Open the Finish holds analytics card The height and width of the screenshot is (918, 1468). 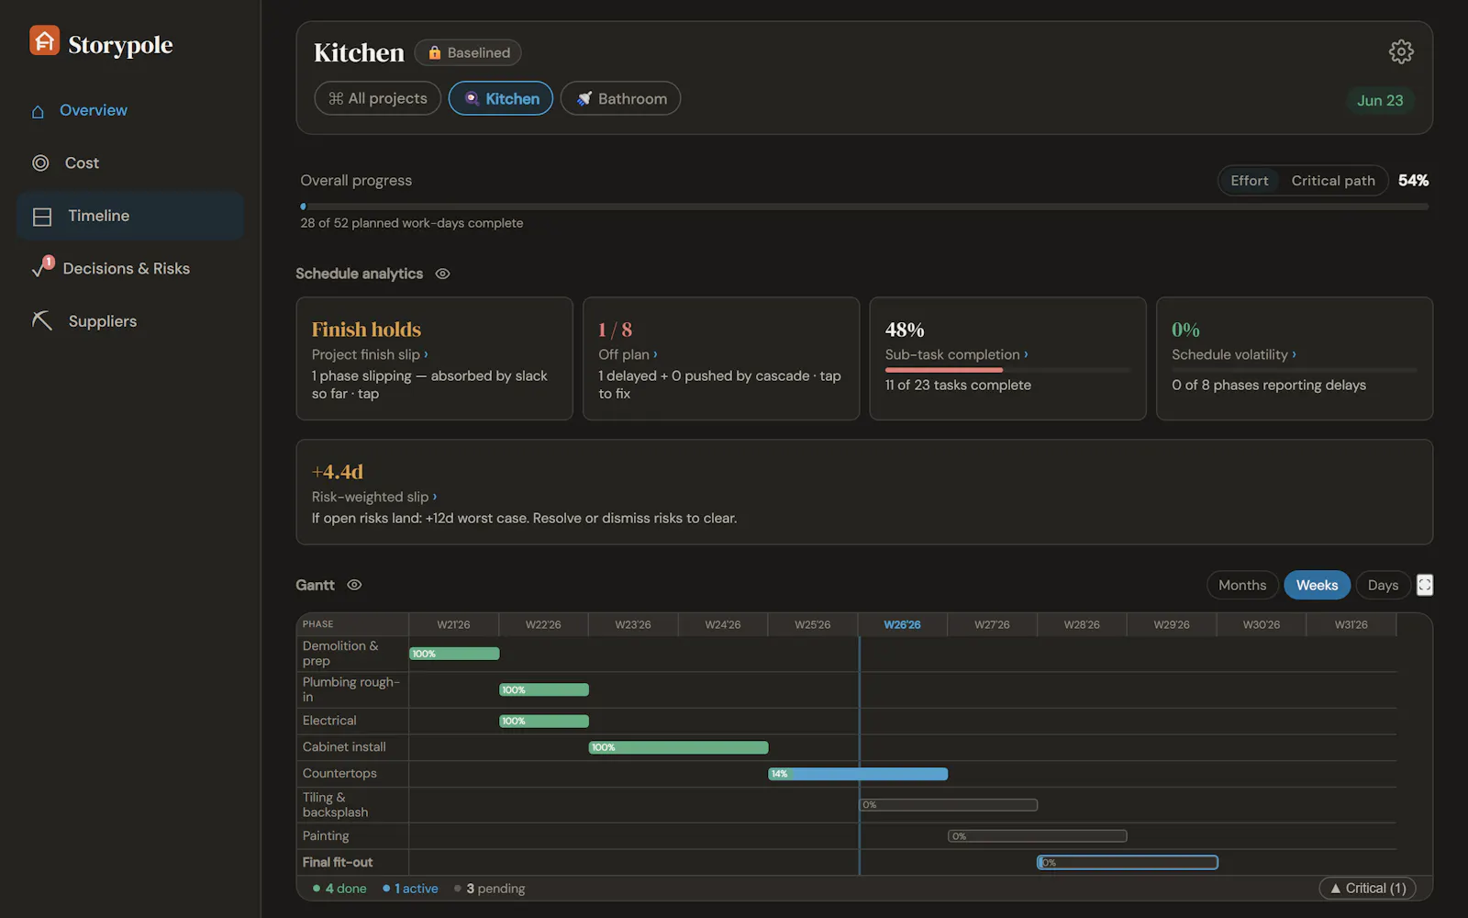(x=434, y=359)
